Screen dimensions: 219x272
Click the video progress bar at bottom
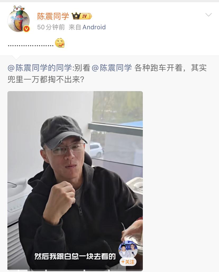(75, 270)
